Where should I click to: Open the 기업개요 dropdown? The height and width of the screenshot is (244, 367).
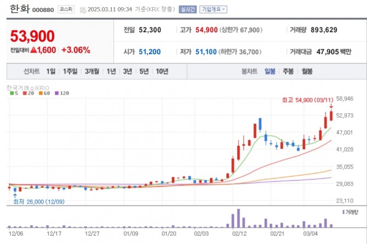pyautogui.click(x=213, y=9)
